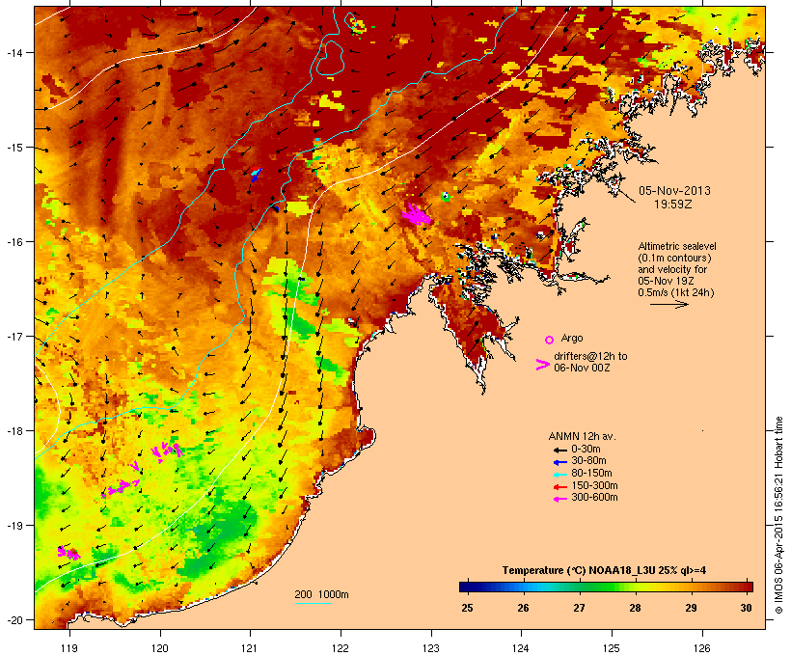Click the 'ANMN 12h av.' heading

click(582, 436)
